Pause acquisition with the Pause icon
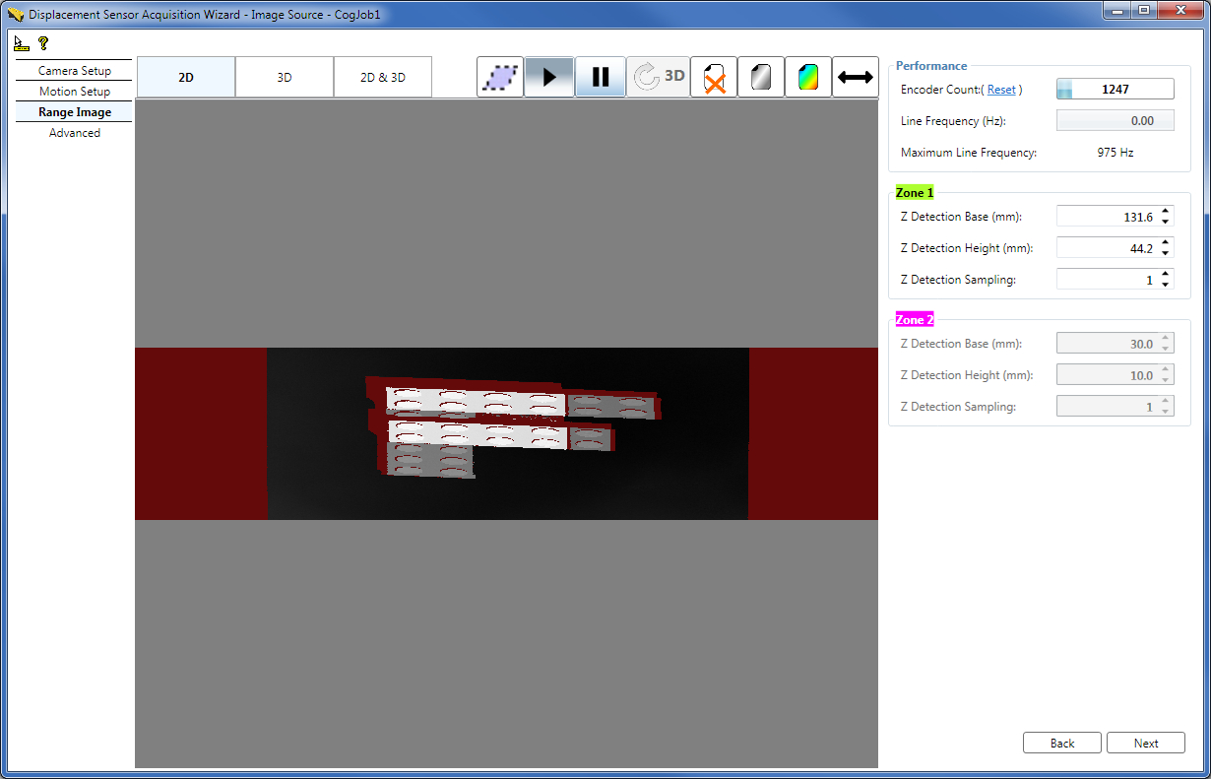 point(601,77)
